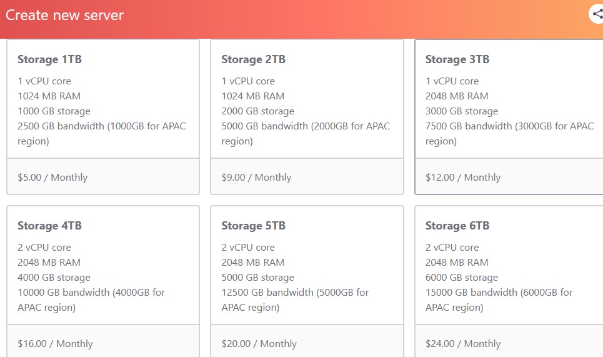Select the $20.00 / Monthly price
The image size is (603, 357).
tap(259, 343)
